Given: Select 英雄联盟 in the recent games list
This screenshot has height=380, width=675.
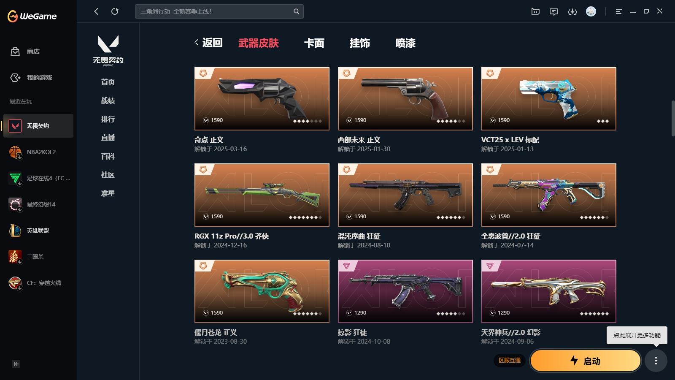Looking at the screenshot, I should point(38,231).
